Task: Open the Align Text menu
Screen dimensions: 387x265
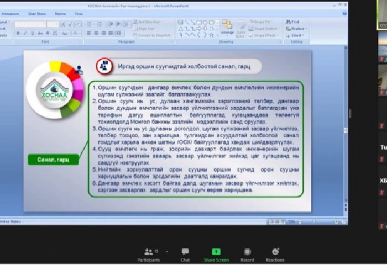Action: click(x=145, y=29)
